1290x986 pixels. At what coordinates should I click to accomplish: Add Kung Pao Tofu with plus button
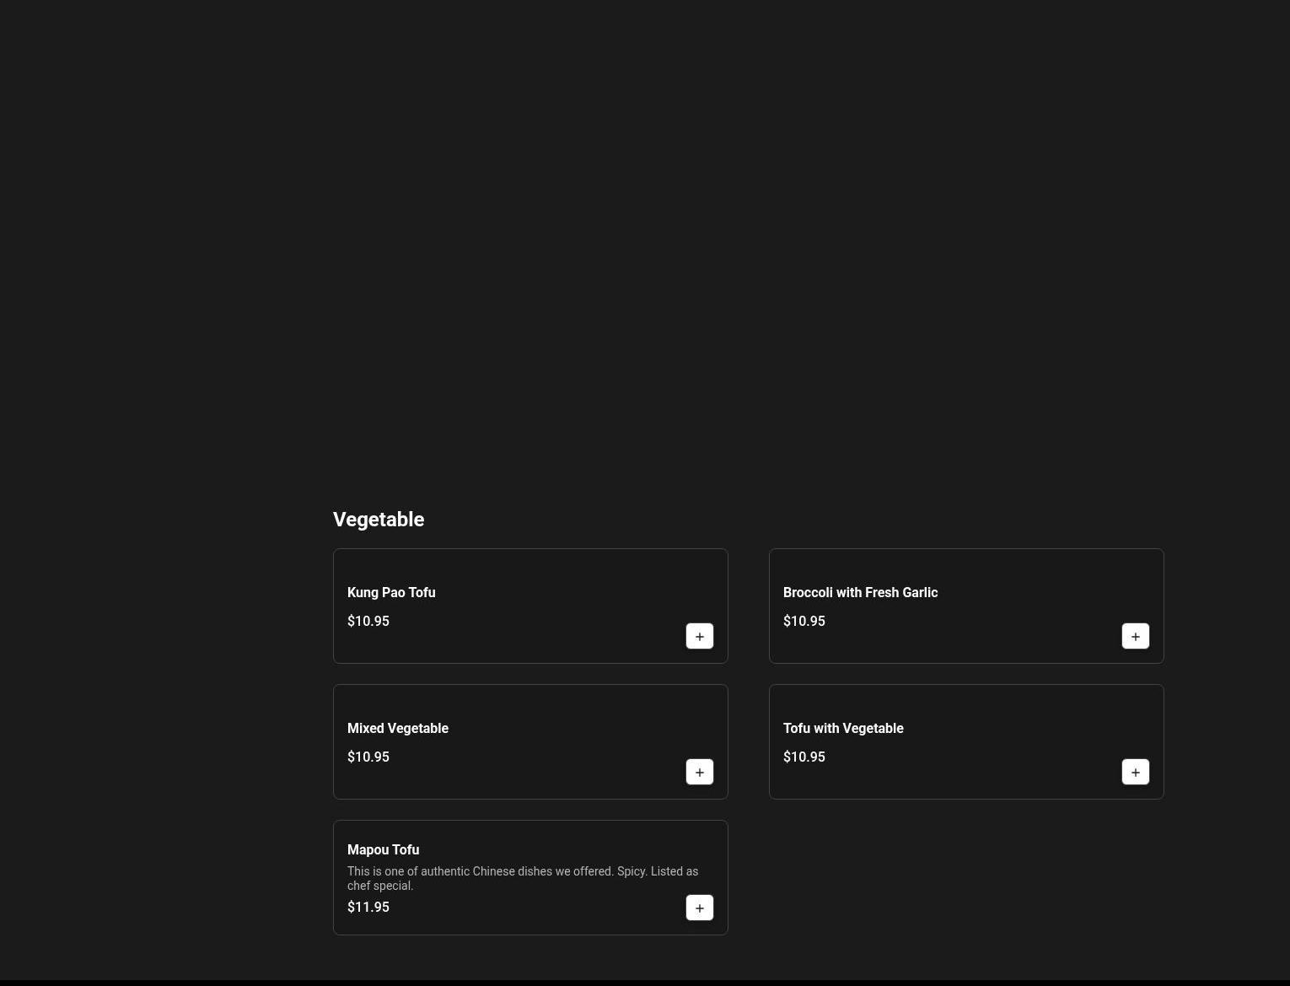tap(699, 636)
